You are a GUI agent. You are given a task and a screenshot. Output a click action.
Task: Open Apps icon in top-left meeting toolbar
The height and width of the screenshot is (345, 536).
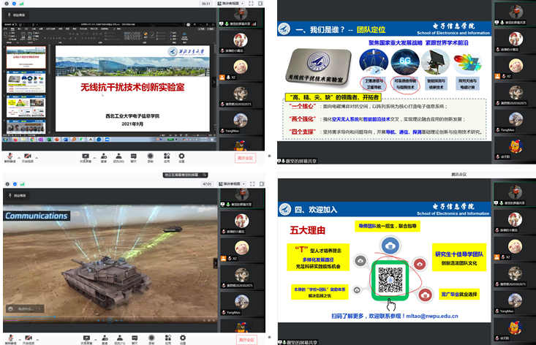[x=166, y=155]
